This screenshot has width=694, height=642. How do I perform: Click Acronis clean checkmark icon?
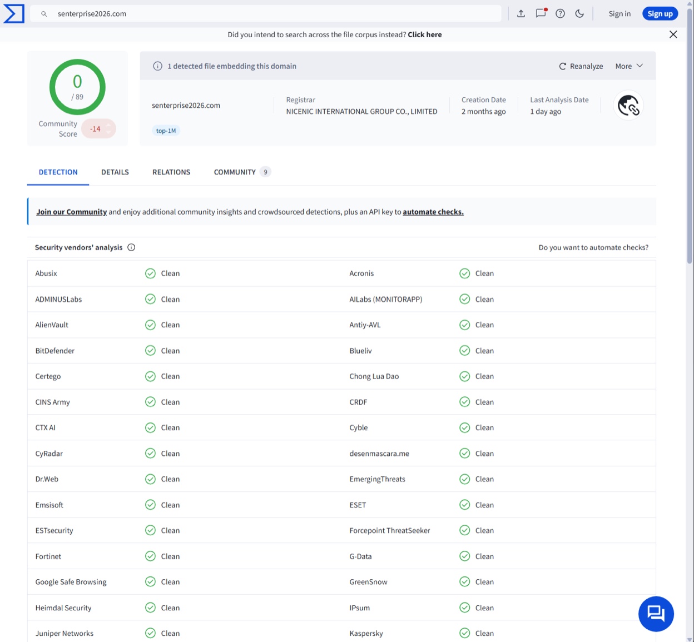(464, 273)
